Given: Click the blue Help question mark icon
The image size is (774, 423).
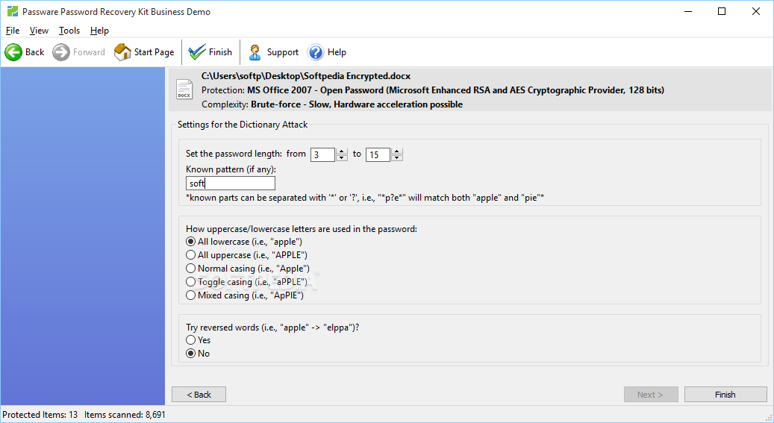Looking at the screenshot, I should coord(316,51).
